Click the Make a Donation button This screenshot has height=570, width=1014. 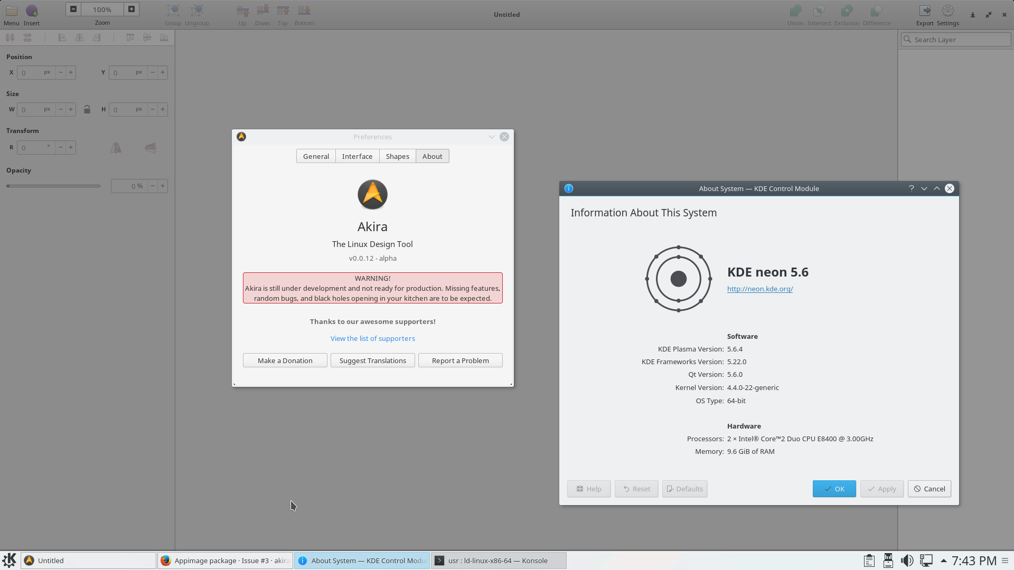[285, 360]
